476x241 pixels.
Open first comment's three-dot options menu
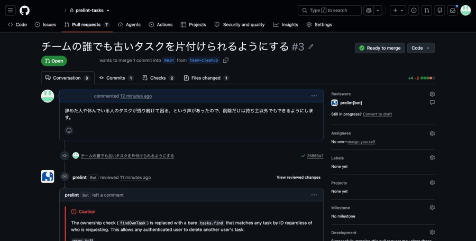[x=314, y=96]
